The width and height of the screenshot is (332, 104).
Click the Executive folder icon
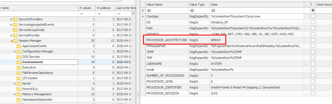(x=19, y=67)
